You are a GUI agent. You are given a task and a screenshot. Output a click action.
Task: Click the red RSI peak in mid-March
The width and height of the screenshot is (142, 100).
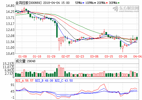(104, 84)
